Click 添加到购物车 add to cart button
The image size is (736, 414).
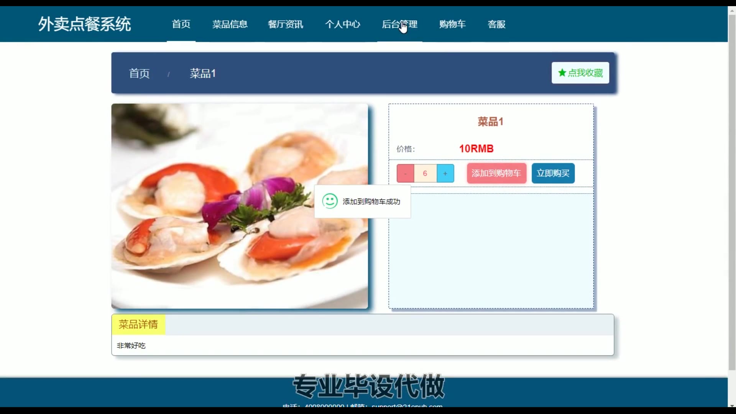pos(496,173)
